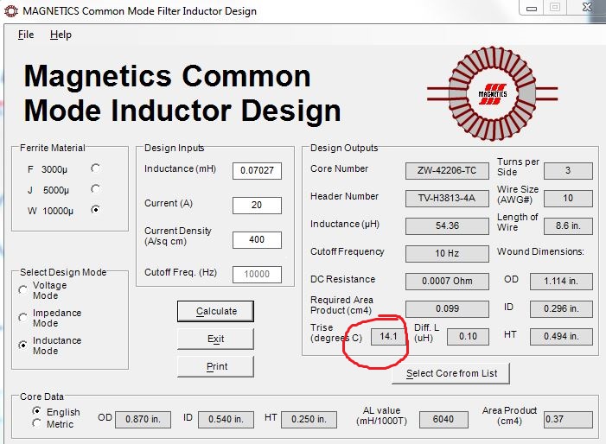Click Cutoff Frequency output 10 Hz
This screenshot has height=444, width=606.
(x=447, y=254)
